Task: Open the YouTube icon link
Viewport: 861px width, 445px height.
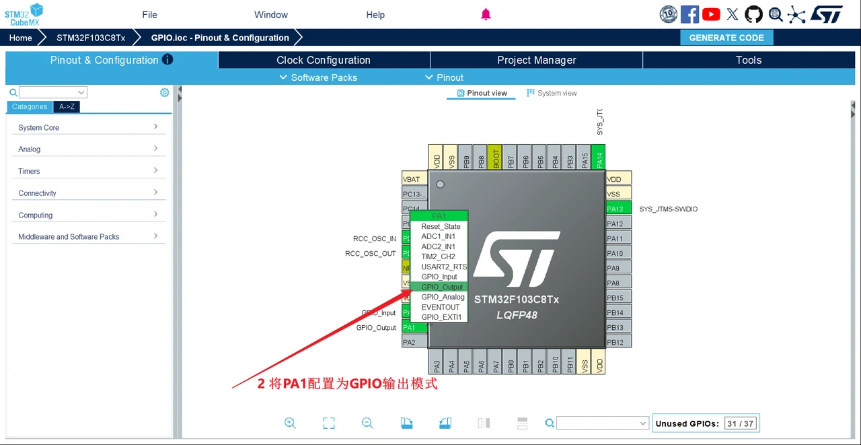Action: 711,14
